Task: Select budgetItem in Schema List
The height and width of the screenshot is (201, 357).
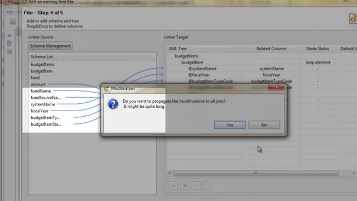Action: click(42, 71)
